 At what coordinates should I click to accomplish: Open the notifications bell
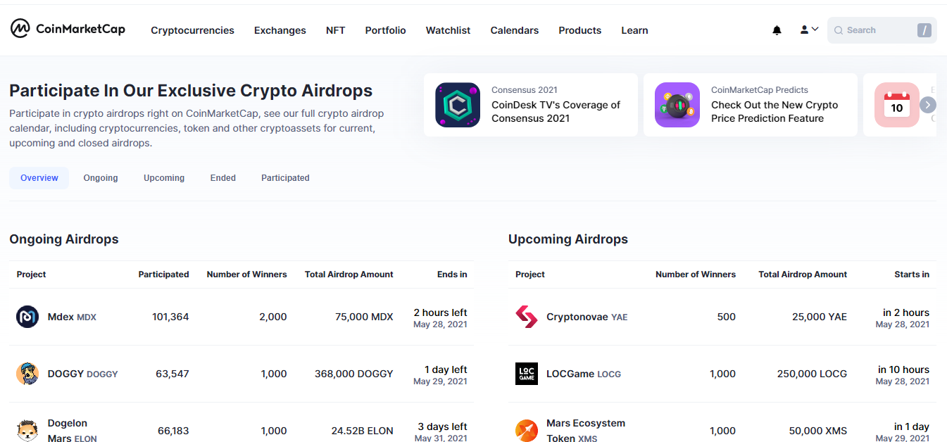(x=777, y=30)
